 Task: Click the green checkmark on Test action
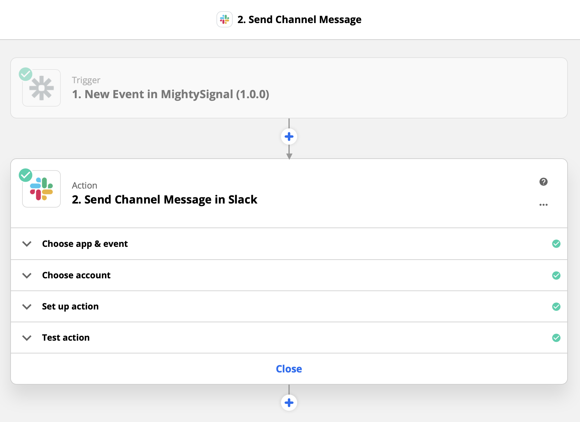tap(556, 338)
